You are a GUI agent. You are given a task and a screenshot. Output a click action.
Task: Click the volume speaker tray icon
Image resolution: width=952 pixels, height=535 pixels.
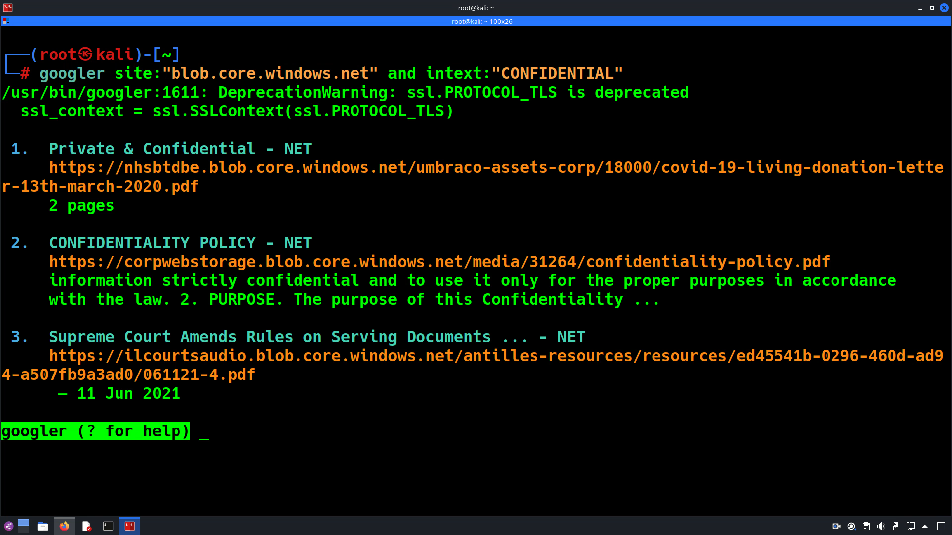(881, 526)
